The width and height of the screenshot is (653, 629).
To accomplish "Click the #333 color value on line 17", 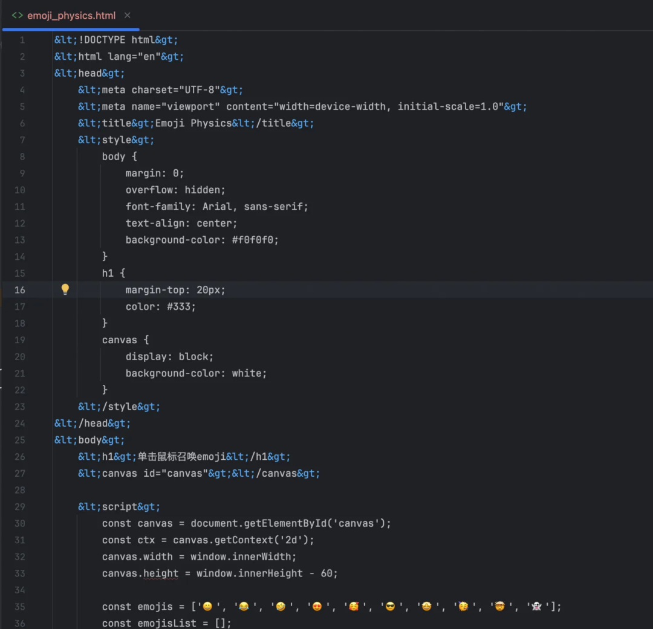I will point(184,306).
